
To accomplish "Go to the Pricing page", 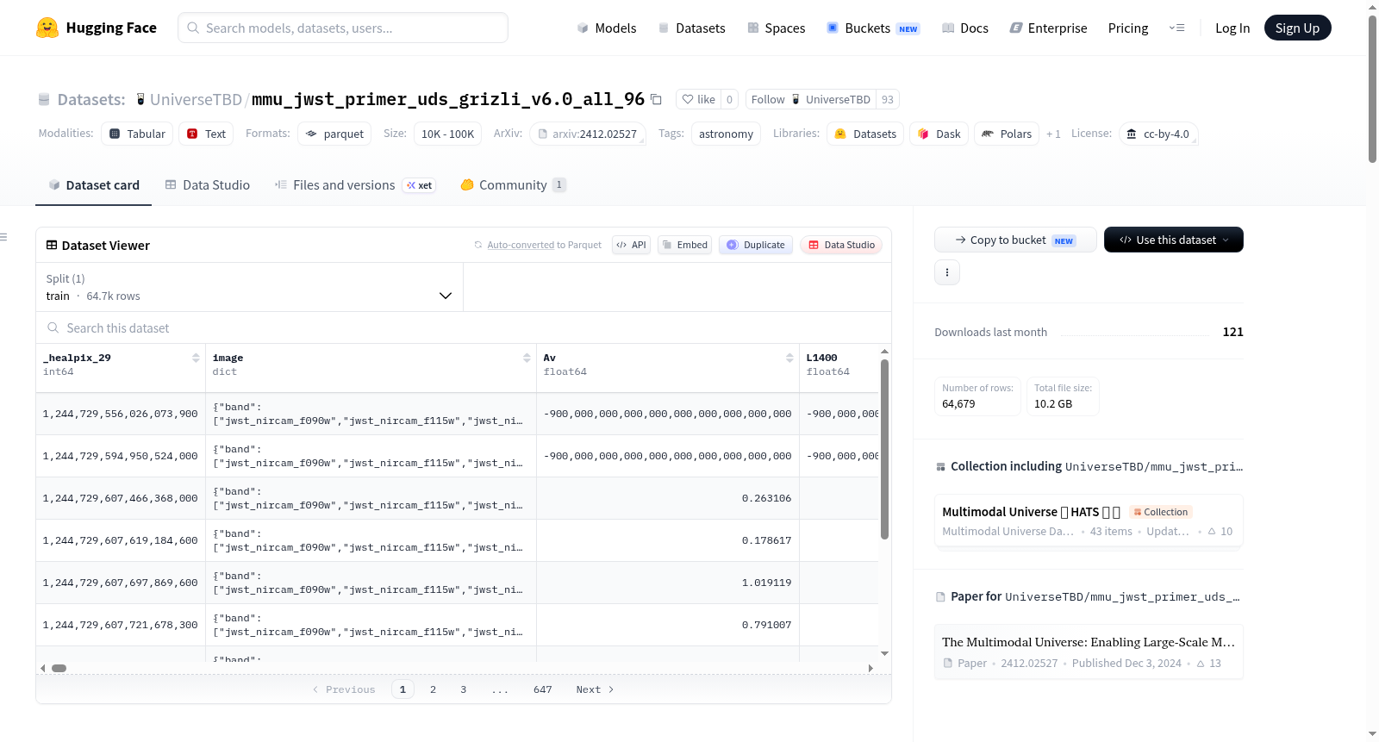I will (x=1127, y=28).
